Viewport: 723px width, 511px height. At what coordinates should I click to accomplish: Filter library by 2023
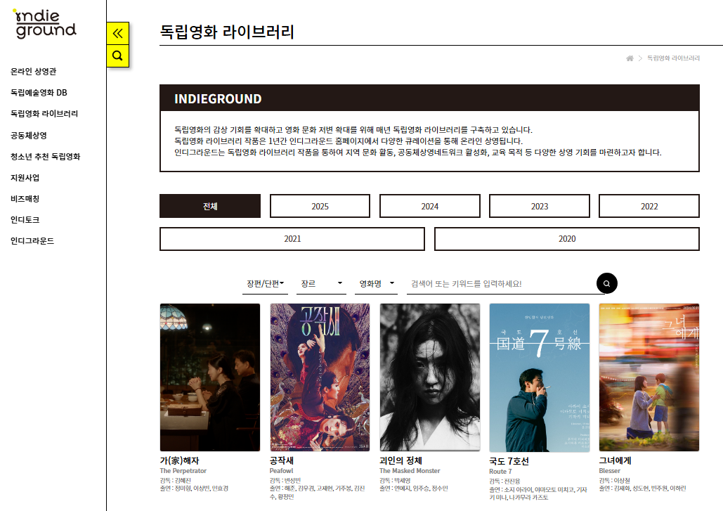[x=540, y=206]
